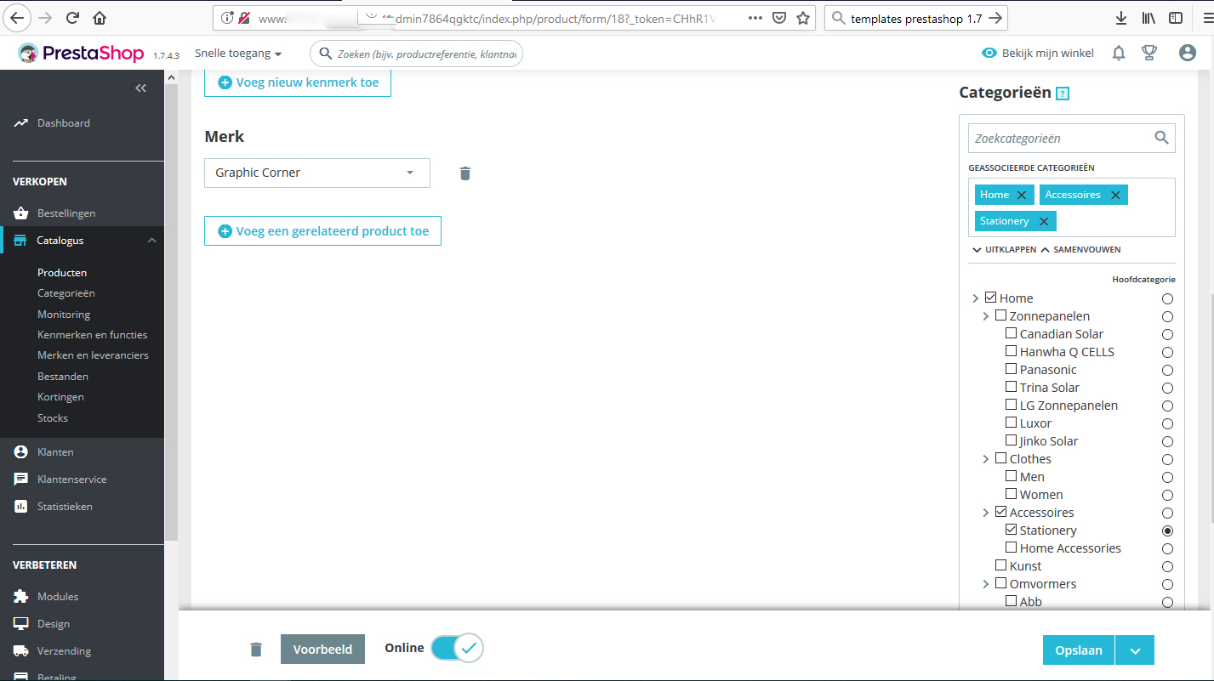Check the Home Accessories checkbox
The width and height of the screenshot is (1214, 681).
(1011, 548)
